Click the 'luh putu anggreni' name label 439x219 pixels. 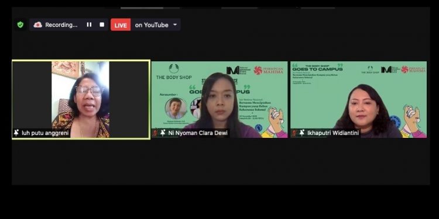pyautogui.click(x=45, y=133)
